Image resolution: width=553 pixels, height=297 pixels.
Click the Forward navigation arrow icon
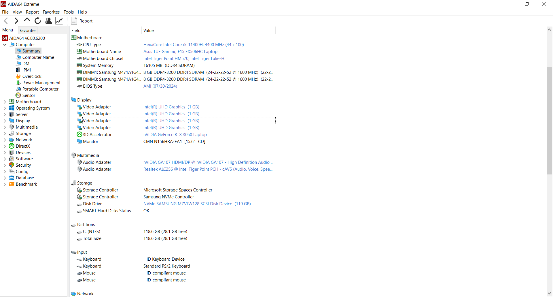coord(16,21)
